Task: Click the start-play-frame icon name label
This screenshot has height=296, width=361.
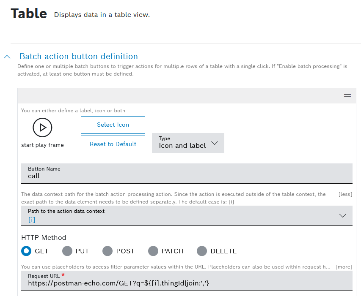Action: [42, 145]
